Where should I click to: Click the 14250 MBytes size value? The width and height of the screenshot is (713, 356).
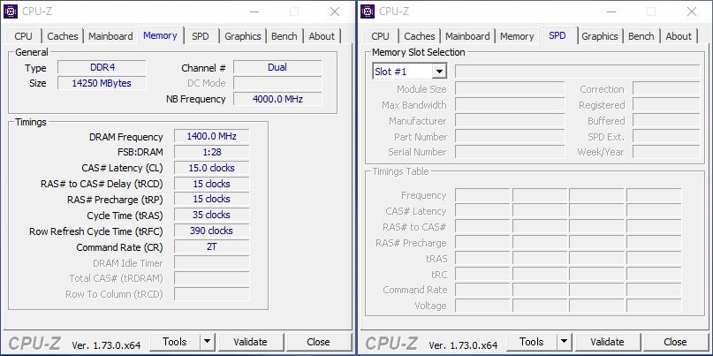coord(102,83)
